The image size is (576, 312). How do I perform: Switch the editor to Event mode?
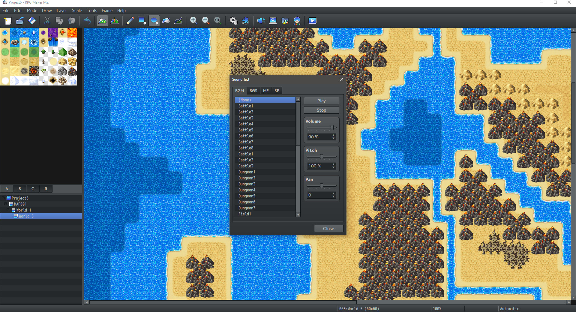point(115,21)
